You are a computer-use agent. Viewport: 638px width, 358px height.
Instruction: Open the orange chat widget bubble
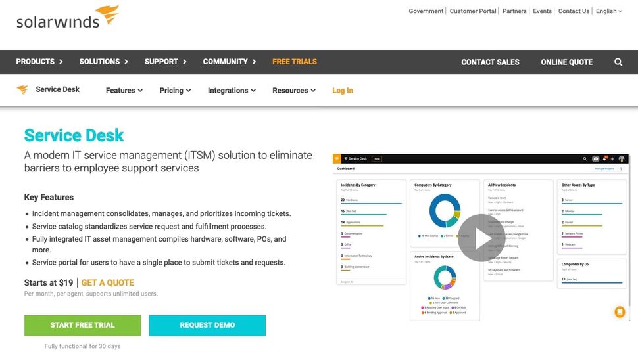(x=620, y=312)
